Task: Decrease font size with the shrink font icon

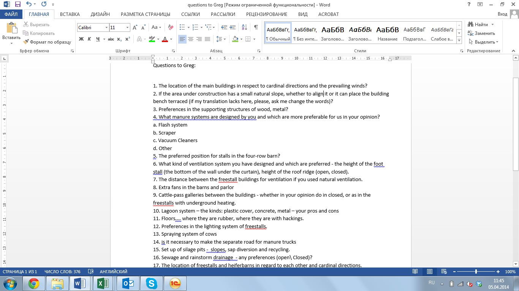Action: click(x=144, y=27)
